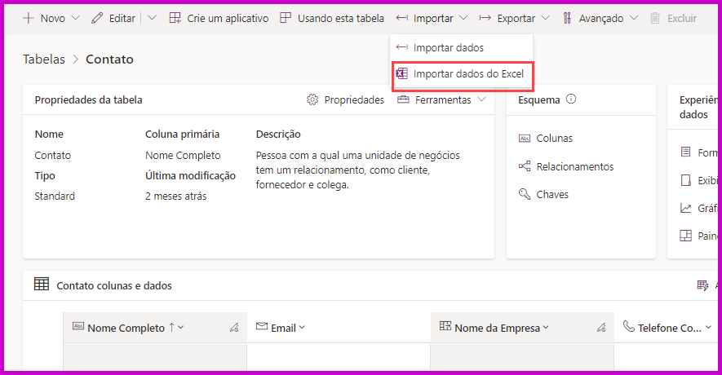Screen dimensions: 722x375
Task: Expand the Novo dropdown arrow
Action: 76,18
